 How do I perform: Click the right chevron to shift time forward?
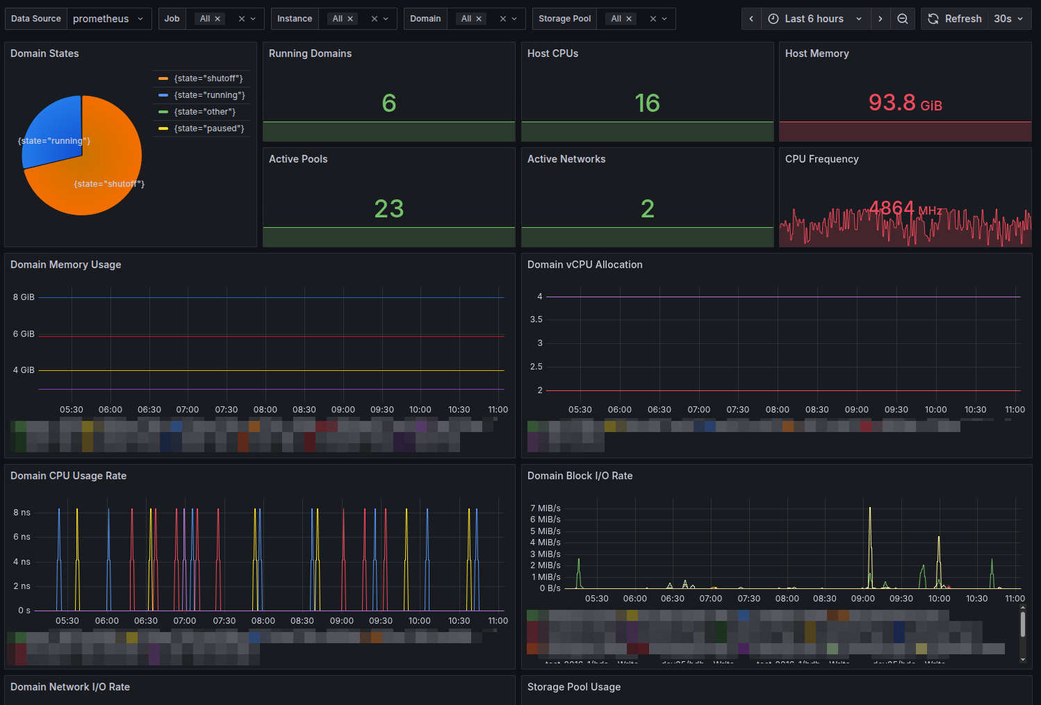(880, 19)
